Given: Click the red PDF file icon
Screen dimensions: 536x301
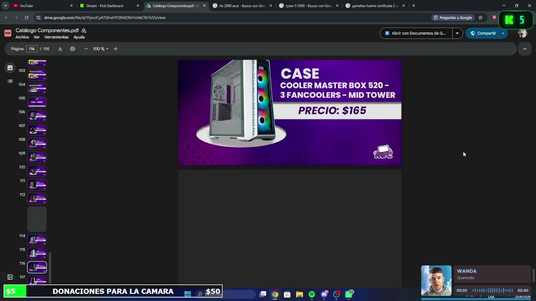Looking at the screenshot, I should (8, 33).
